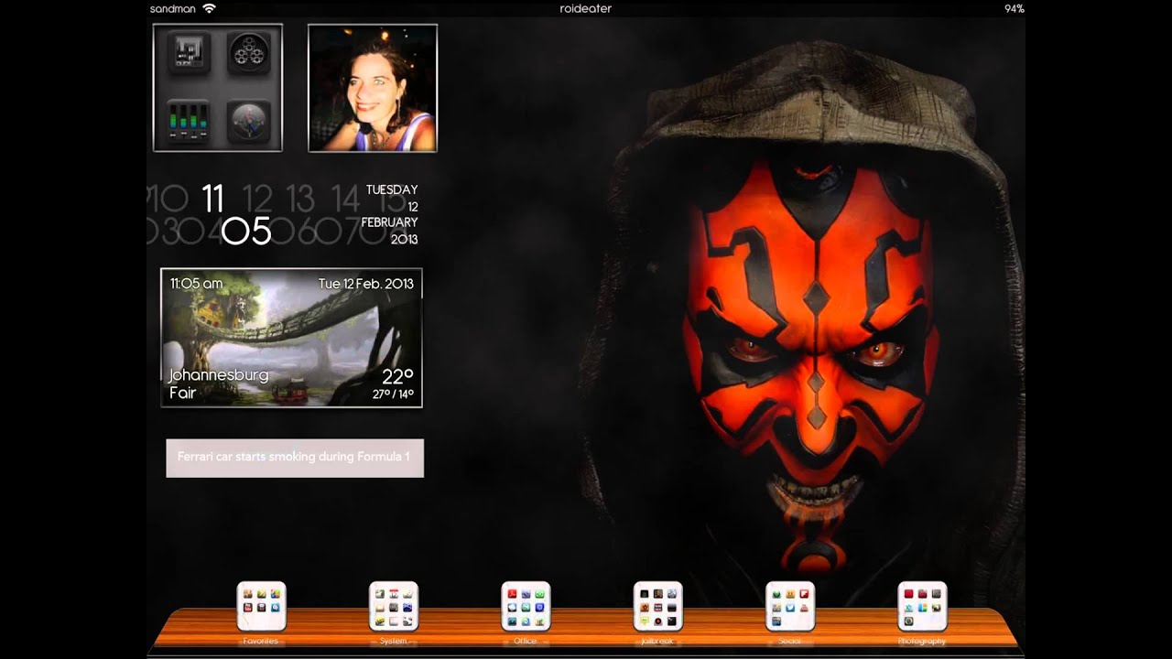Open the Jailbreak folder in the dock
The height and width of the screenshot is (659, 1172).
[x=658, y=606]
